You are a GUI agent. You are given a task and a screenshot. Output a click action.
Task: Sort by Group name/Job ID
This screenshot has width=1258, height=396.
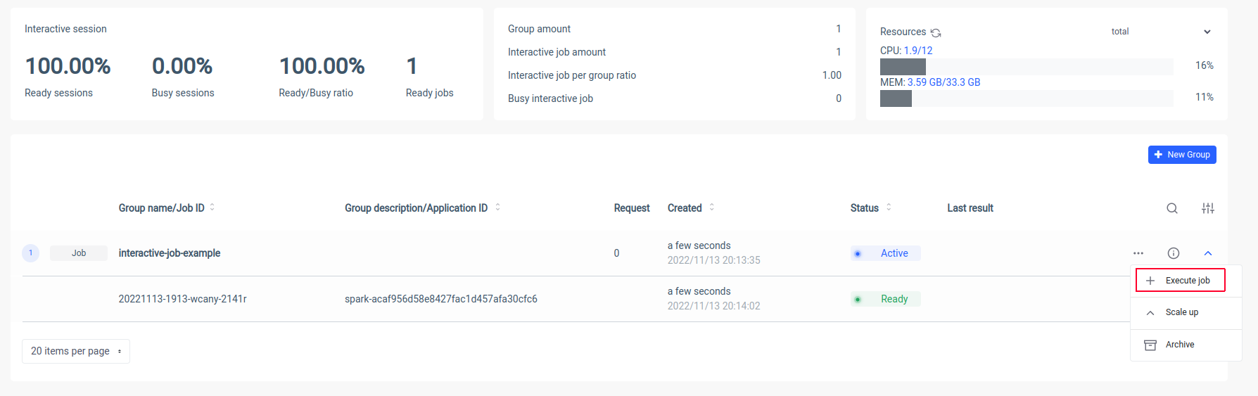point(212,207)
